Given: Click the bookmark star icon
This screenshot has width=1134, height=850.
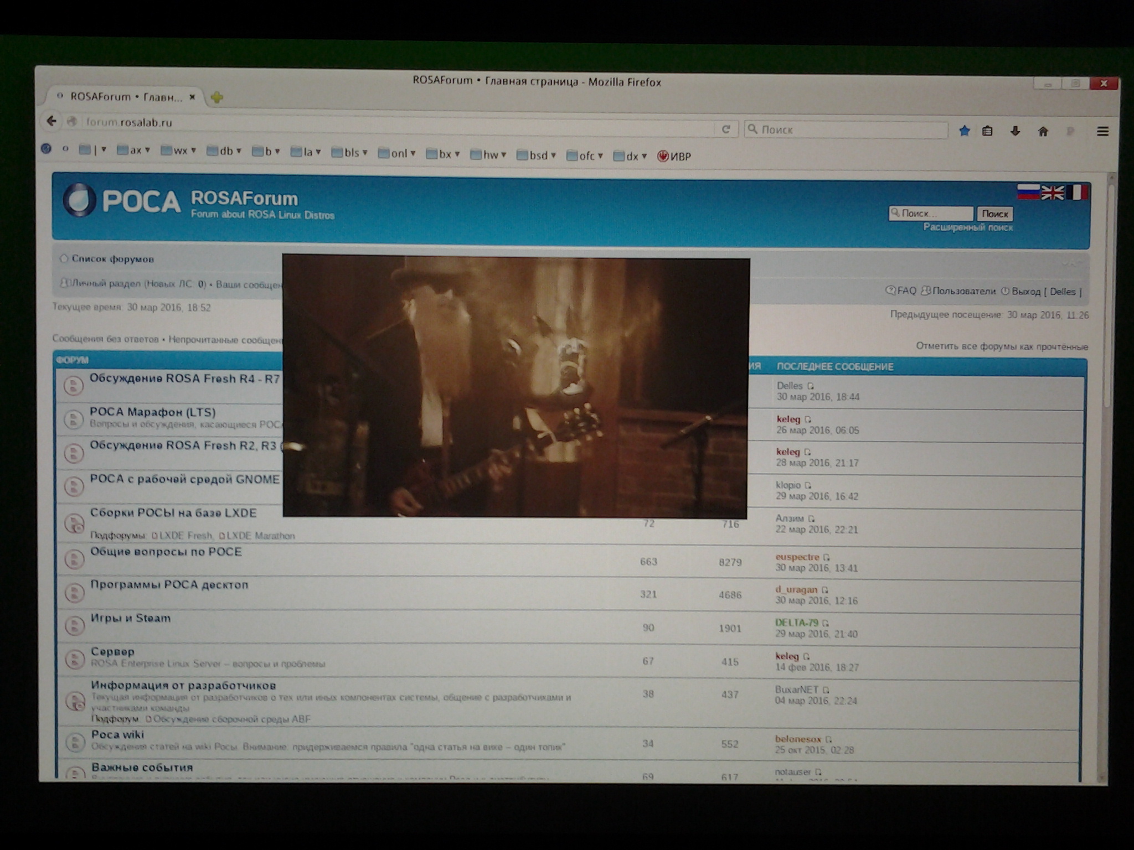Looking at the screenshot, I should [x=964, y=131].
